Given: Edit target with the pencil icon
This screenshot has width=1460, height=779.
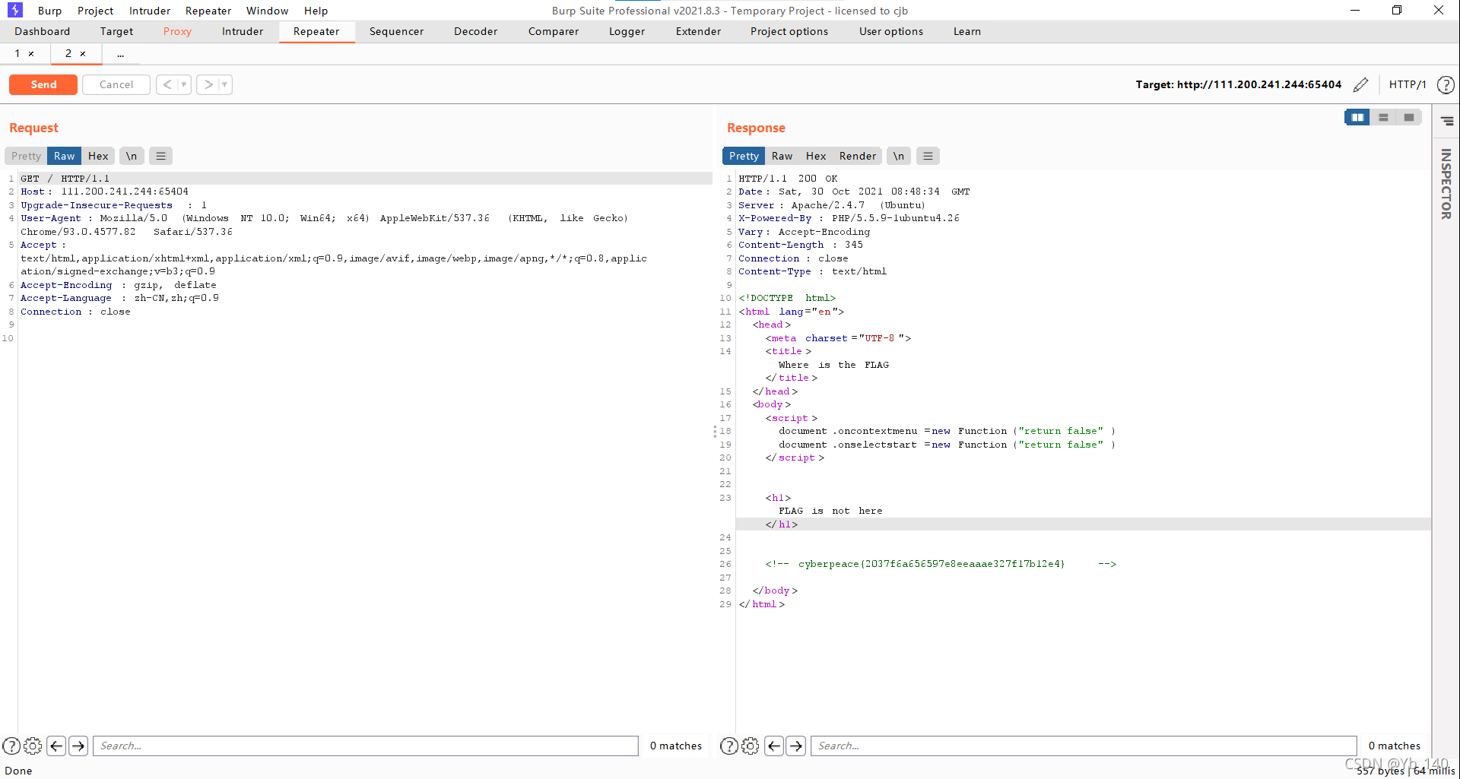Looking at the screenshot, I should click(1360, 84).
